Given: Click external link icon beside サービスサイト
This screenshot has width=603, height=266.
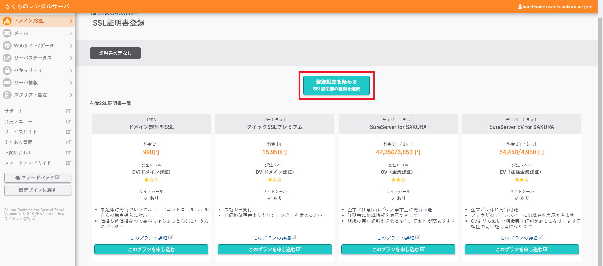Looking at the screenshot, I should 68,132.
